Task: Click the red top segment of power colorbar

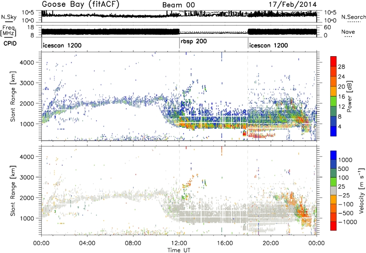Action: pos(334,62)
